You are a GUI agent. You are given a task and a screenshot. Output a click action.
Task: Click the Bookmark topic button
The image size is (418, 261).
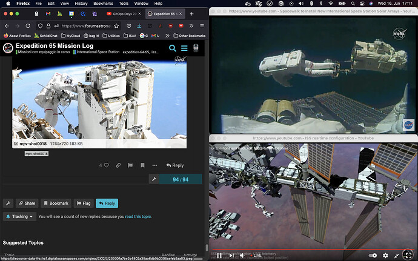tap(56, 203)
